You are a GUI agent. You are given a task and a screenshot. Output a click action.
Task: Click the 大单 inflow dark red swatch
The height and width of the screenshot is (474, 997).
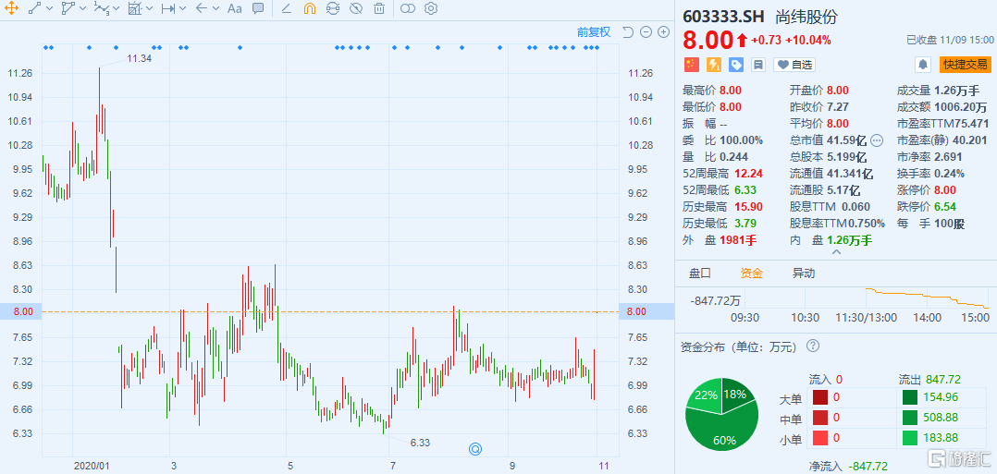[x=820, y=397]
